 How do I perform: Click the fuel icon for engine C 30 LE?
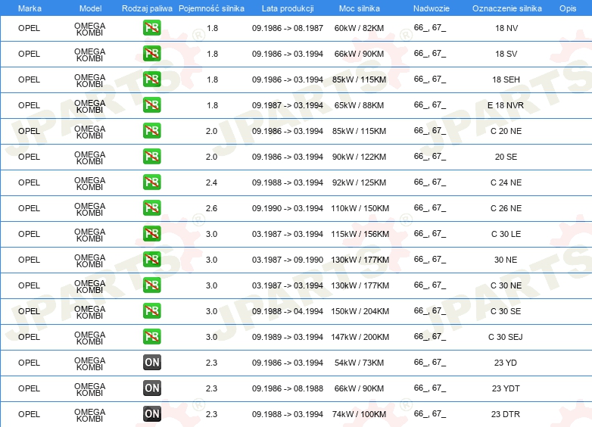pyautogui.click(x=151, y=234)
